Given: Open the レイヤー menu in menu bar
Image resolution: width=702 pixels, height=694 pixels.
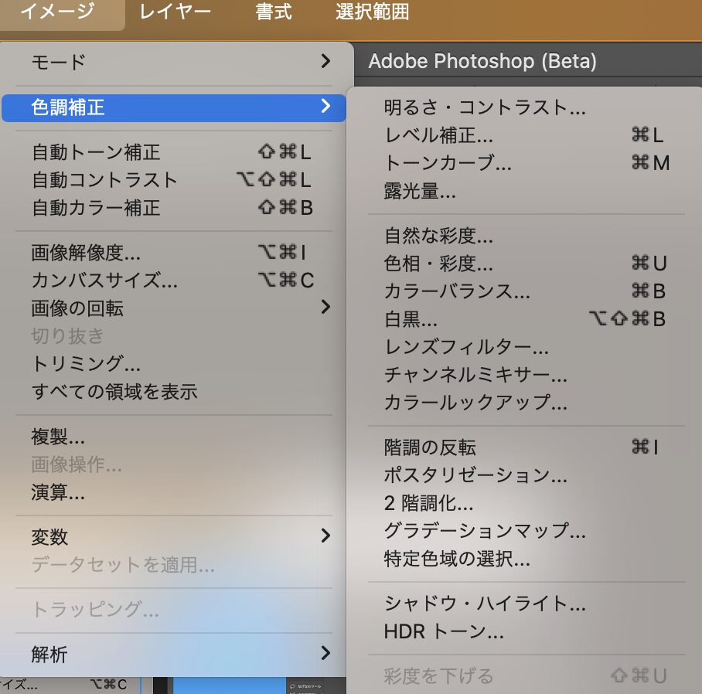Looking at the screenshot, I should (x=175, y=12).
